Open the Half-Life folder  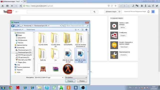coord(43,54)
